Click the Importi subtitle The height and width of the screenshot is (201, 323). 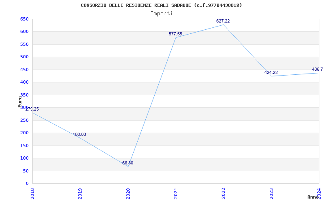pos(161,14)
